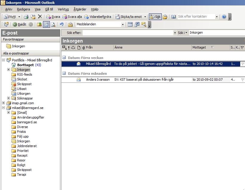Expand the Sökmappar tree node
Screen dimensions: 245x190
pyautogui.click(x=8, y=98)
